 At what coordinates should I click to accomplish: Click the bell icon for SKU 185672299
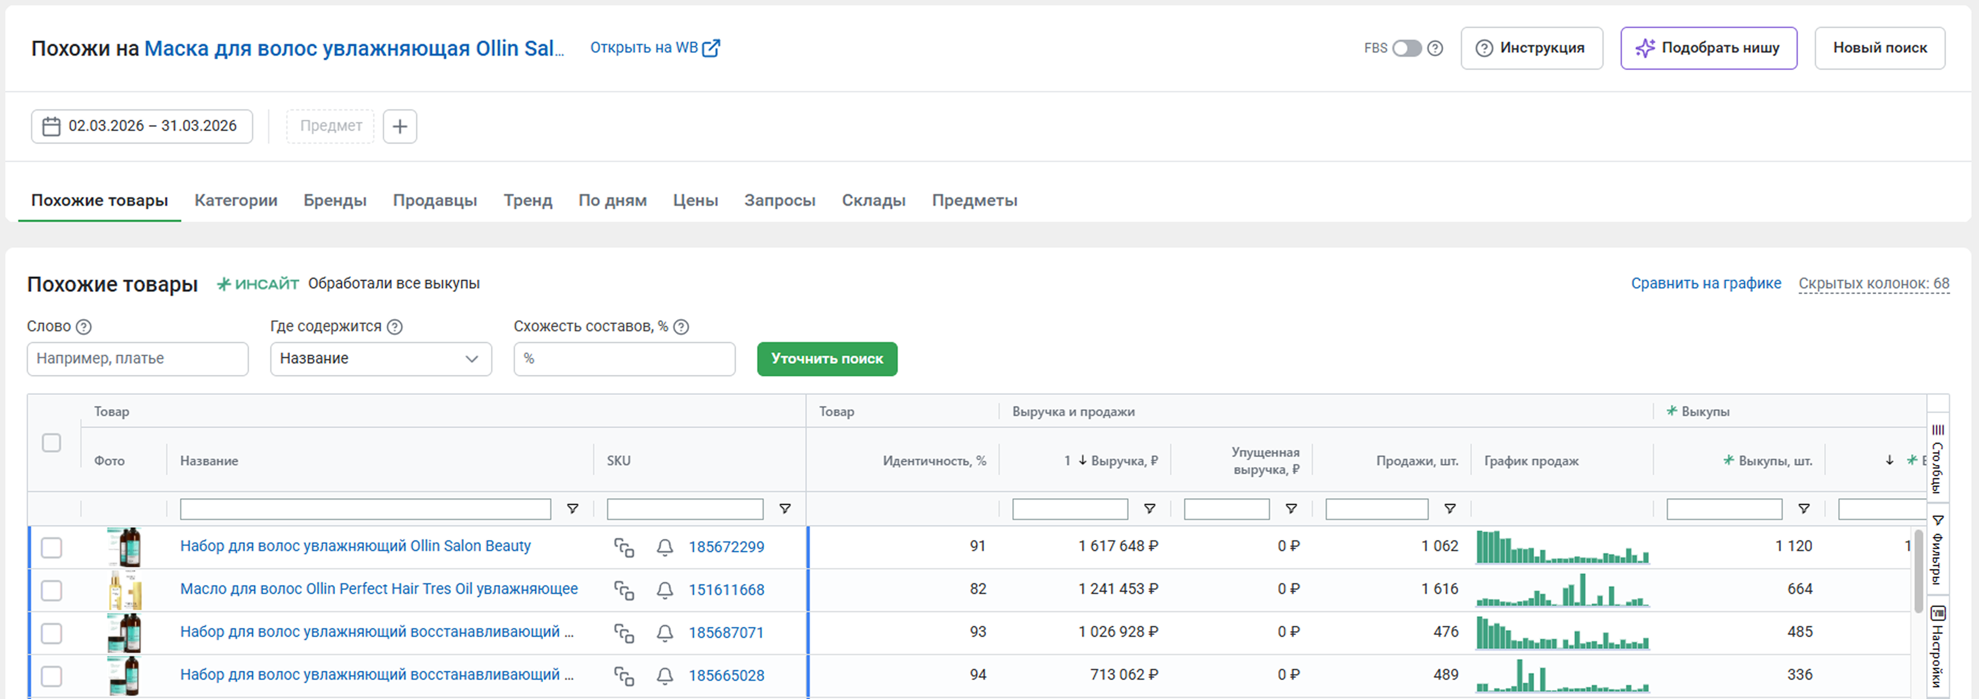point(664,547)
